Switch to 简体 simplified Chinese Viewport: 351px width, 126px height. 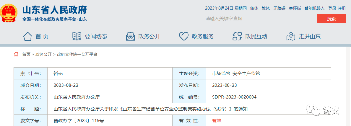254,8
